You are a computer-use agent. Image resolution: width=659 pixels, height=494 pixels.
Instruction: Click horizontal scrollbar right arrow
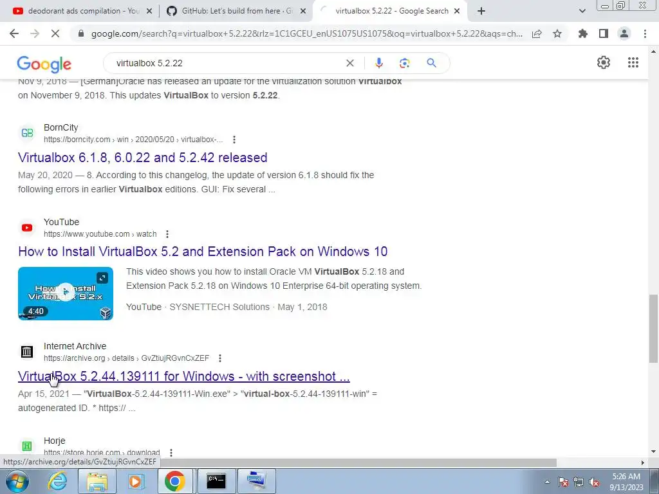(642, 462)
